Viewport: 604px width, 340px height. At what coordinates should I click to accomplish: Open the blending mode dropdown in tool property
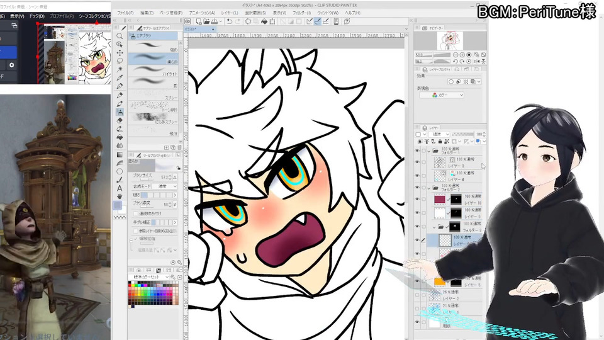164,186
